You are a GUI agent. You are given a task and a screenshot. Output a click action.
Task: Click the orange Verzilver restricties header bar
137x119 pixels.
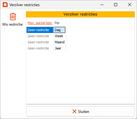[80, 14]
